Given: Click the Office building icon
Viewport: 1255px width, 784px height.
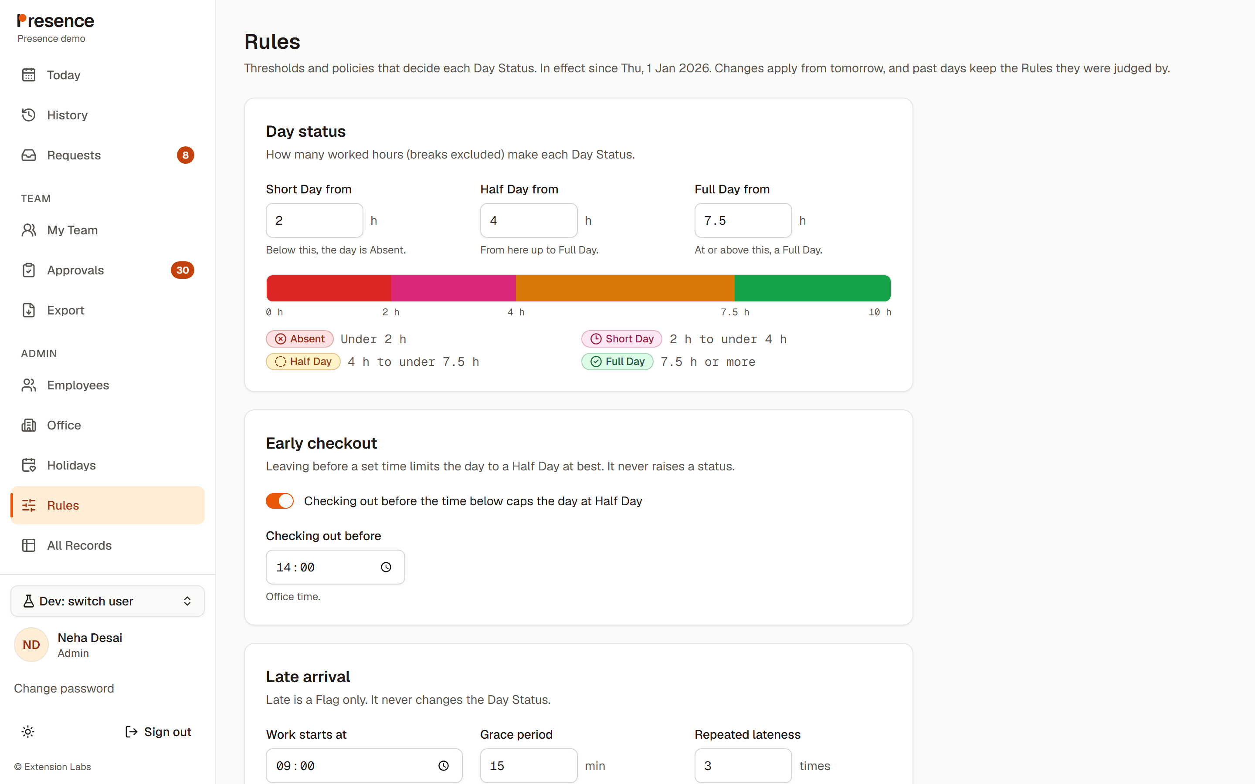Looking at the screenshot, I should click(28, 425).
